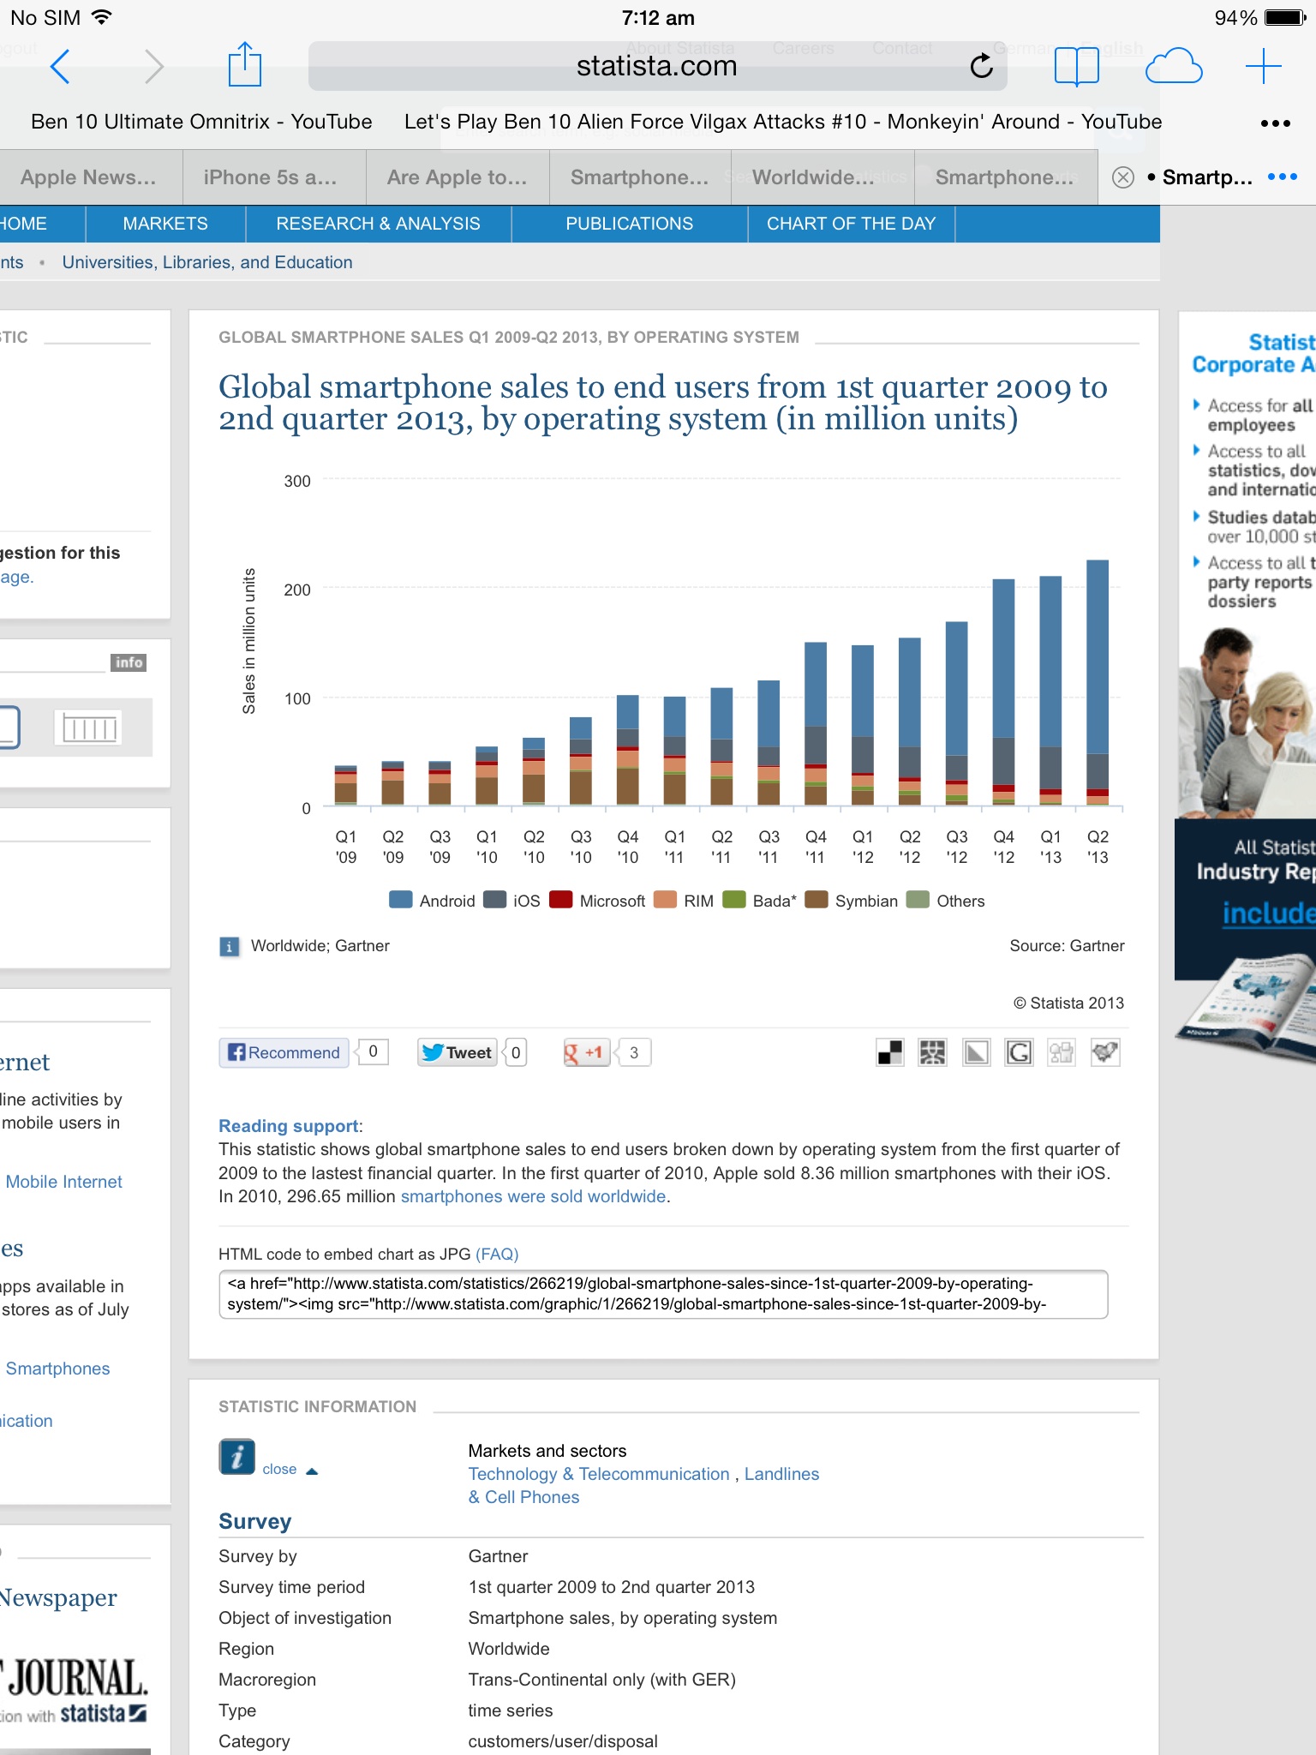Click the info badge in left sidebar
Image resolution: width=1316 pixels, height=1755 pixels.
pyautogui.click(x=129, y=662)
